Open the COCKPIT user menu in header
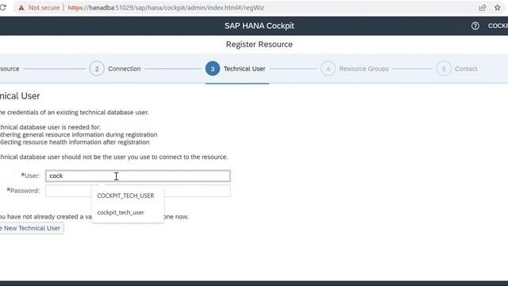508x286 pixels. click(498, 26)
